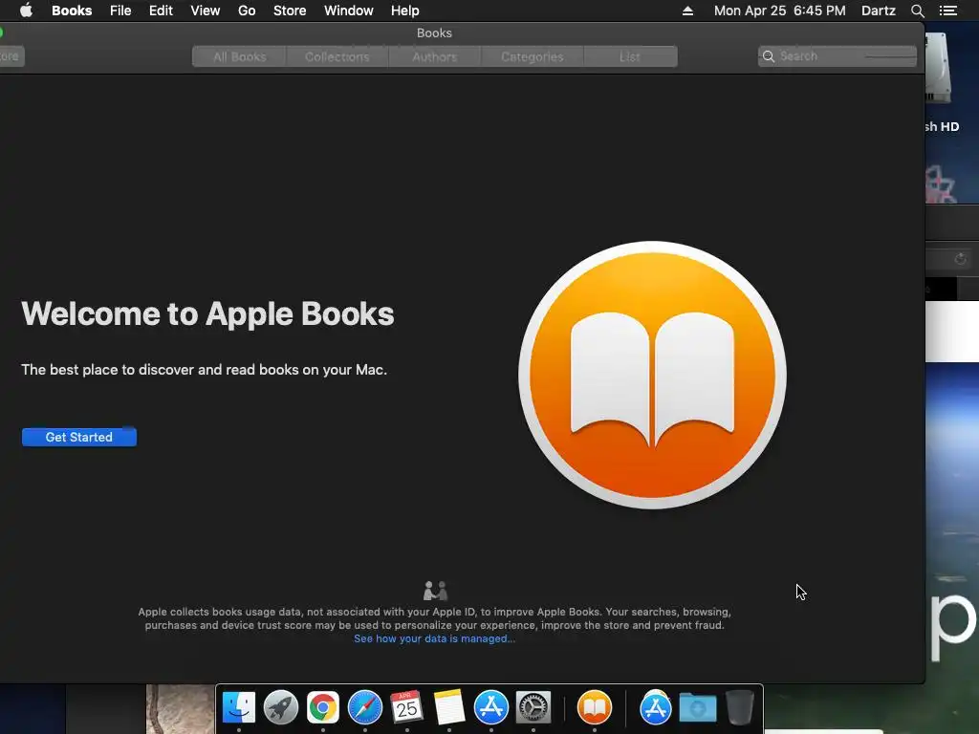The height and width of the screenshot is (734, 979).
Task: Open the Help menu
Action: coord(404,11)
